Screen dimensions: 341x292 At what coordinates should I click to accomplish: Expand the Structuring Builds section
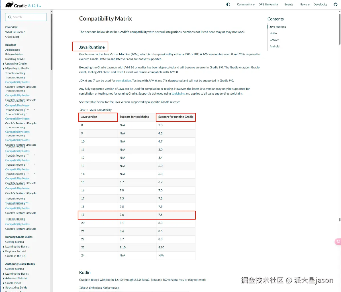(4, 288)
